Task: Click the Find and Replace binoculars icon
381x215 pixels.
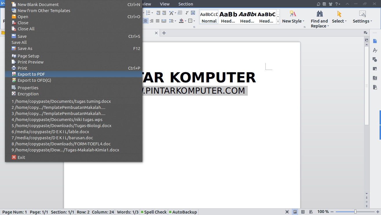Action: coord(320,14)
